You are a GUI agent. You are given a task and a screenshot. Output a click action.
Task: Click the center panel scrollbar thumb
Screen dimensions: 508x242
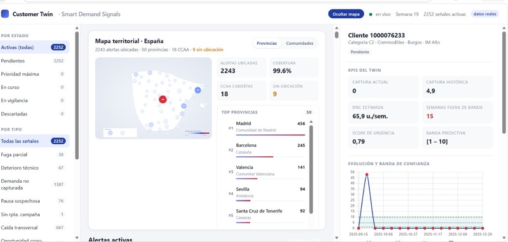tap(337, 35)
